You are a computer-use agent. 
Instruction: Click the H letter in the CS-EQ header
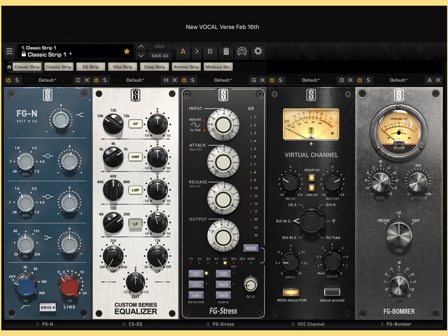[x=166, y=80]
